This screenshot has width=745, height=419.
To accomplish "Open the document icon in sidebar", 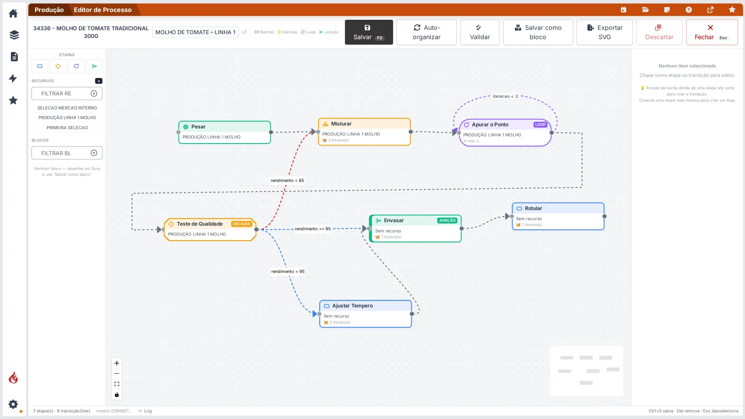I will pos(14,57).
